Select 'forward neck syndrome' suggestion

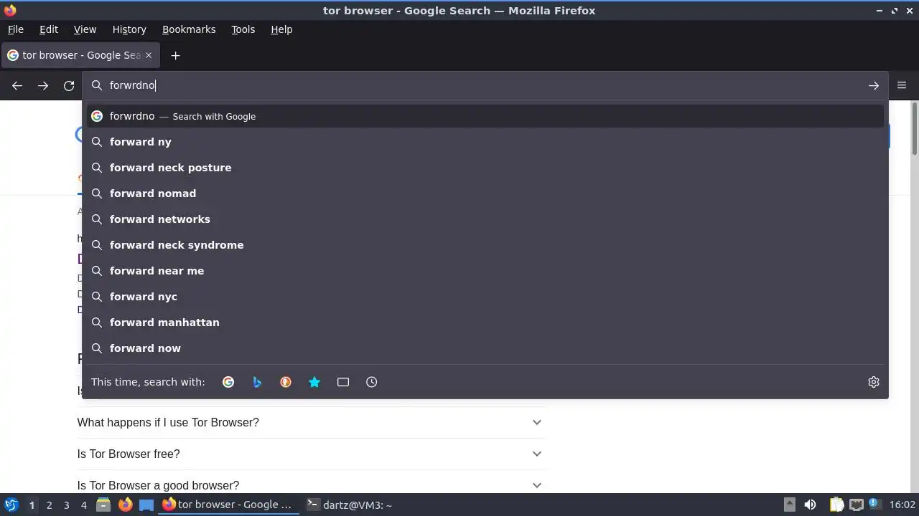tap(485, 245)
